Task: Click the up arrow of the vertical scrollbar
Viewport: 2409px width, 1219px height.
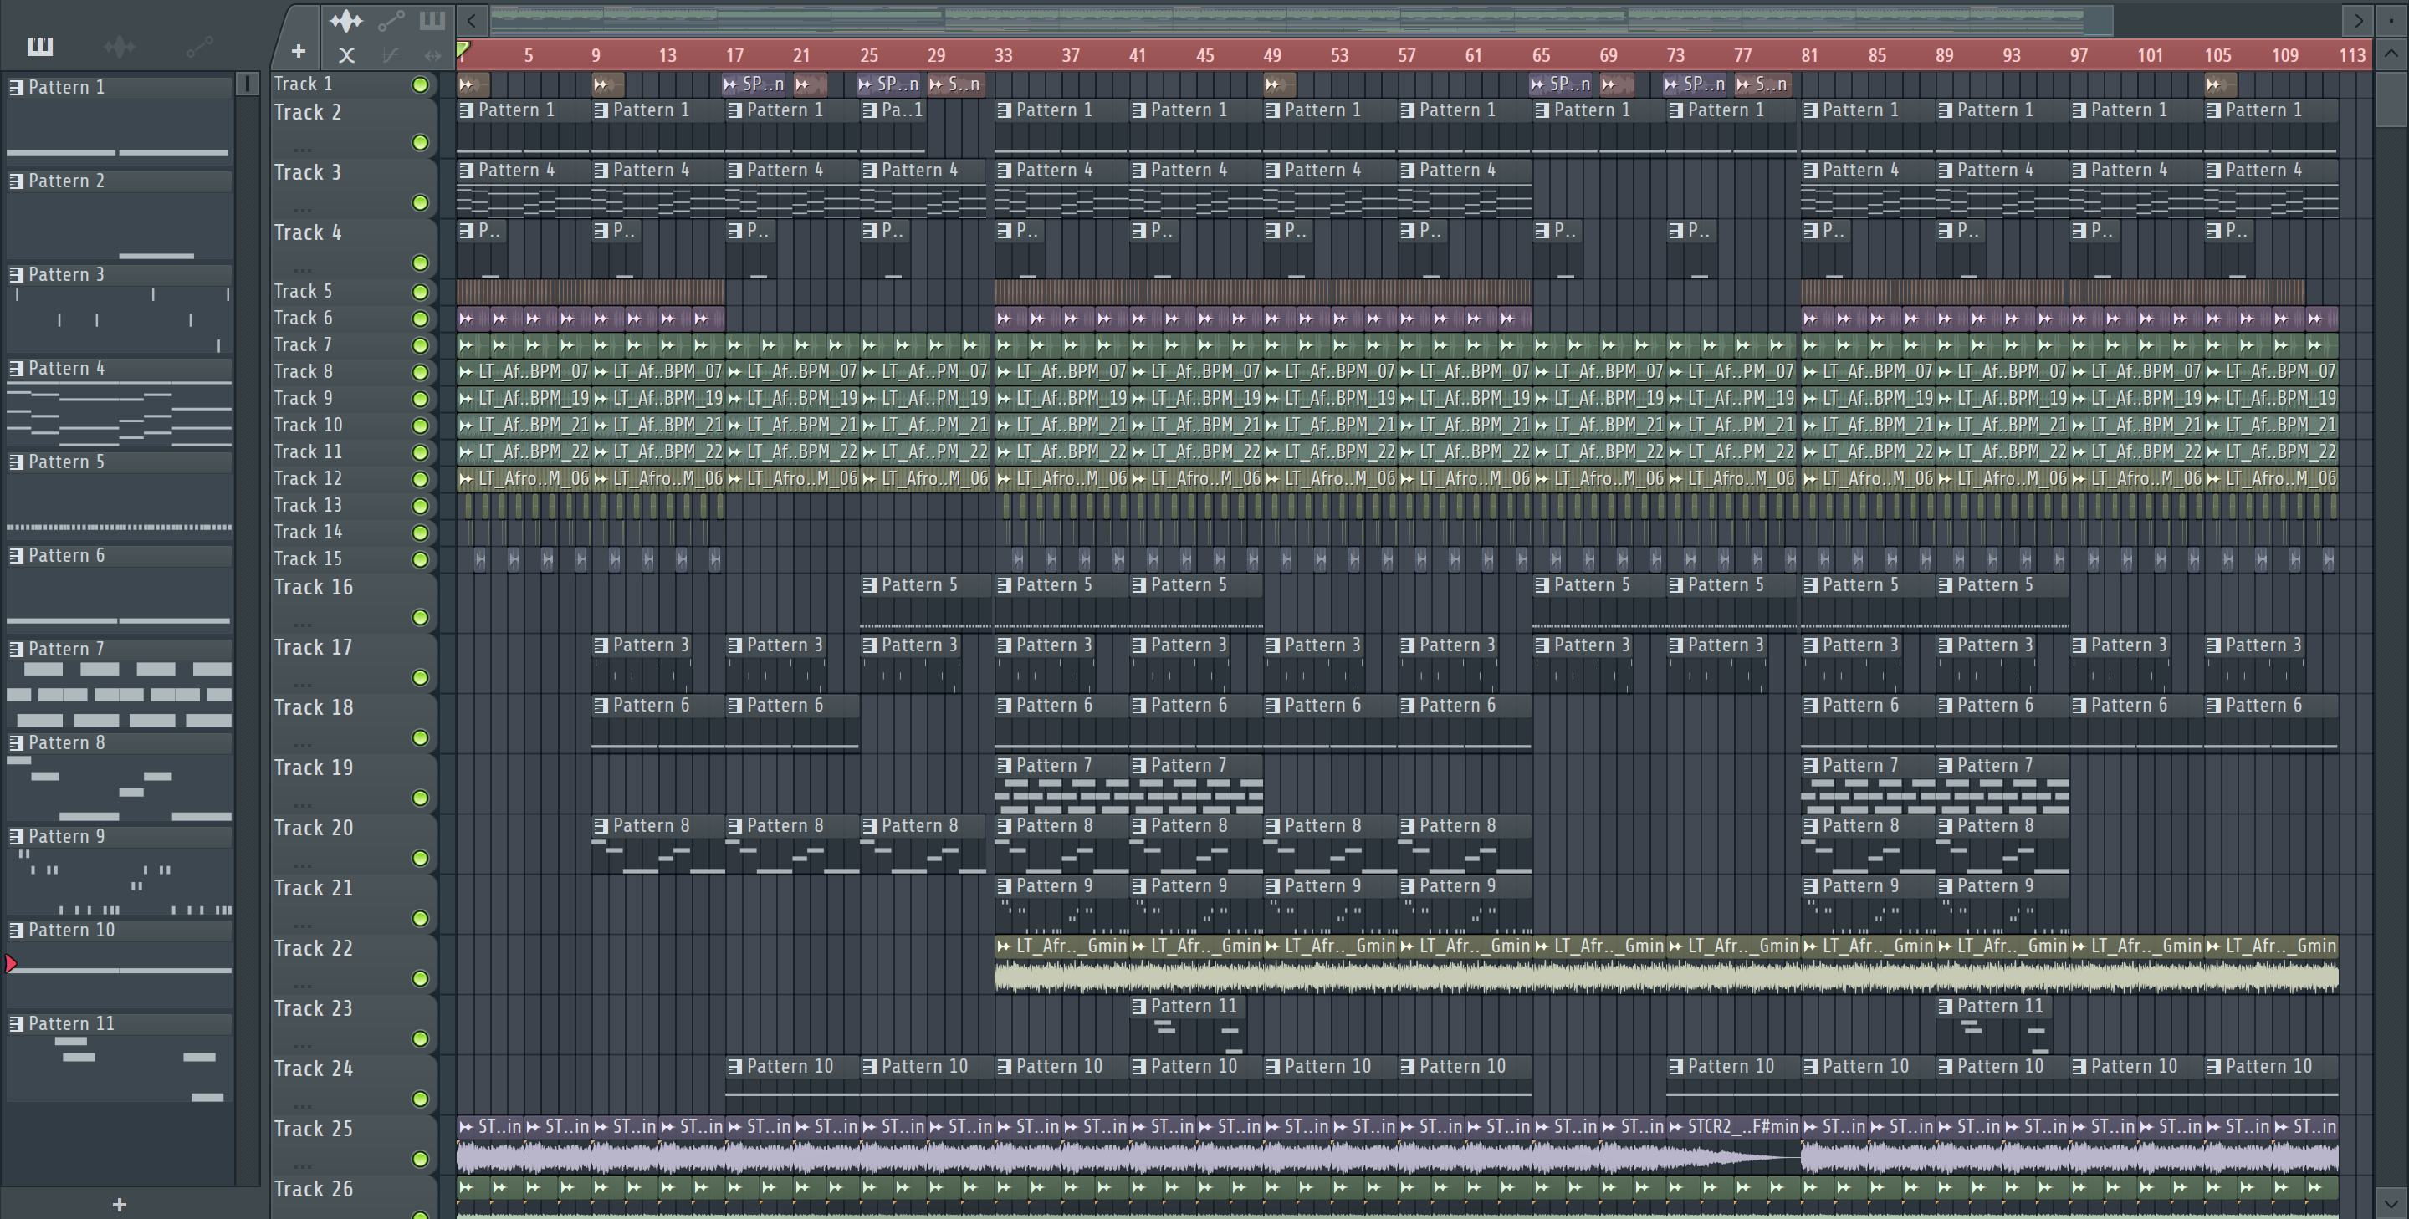Action: coord(2391,54)
